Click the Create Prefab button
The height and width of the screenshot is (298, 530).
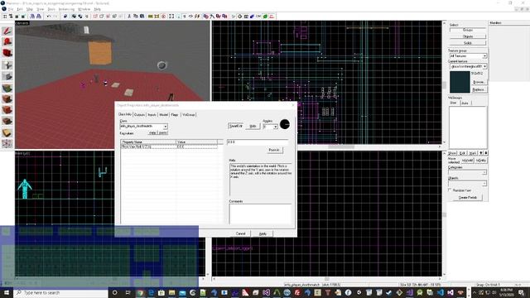coord(468,197)
